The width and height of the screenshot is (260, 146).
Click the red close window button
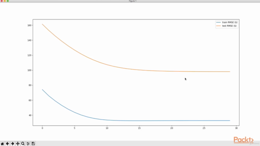pyautogui.click(x=2, y=1)
